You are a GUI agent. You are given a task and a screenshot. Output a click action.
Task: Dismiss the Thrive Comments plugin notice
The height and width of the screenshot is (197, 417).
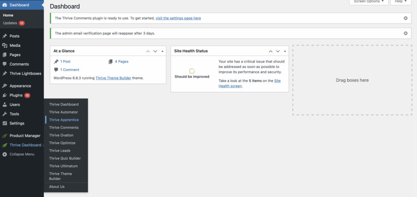click(x=405, y=18)
